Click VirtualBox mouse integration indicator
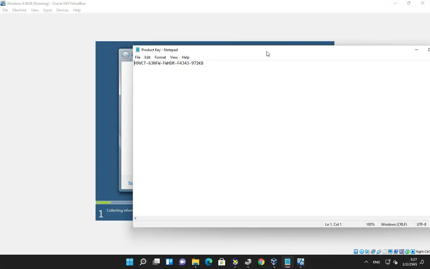This screenshot has width=430, height=269. [407, 252]
